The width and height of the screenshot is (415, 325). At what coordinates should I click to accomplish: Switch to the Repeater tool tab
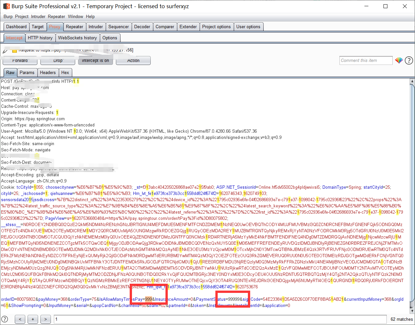[75, 27]
